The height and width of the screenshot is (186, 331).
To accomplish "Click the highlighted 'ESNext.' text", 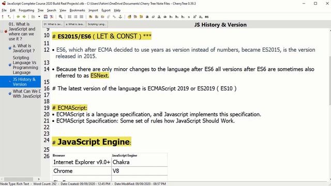I will coord(100,75).
